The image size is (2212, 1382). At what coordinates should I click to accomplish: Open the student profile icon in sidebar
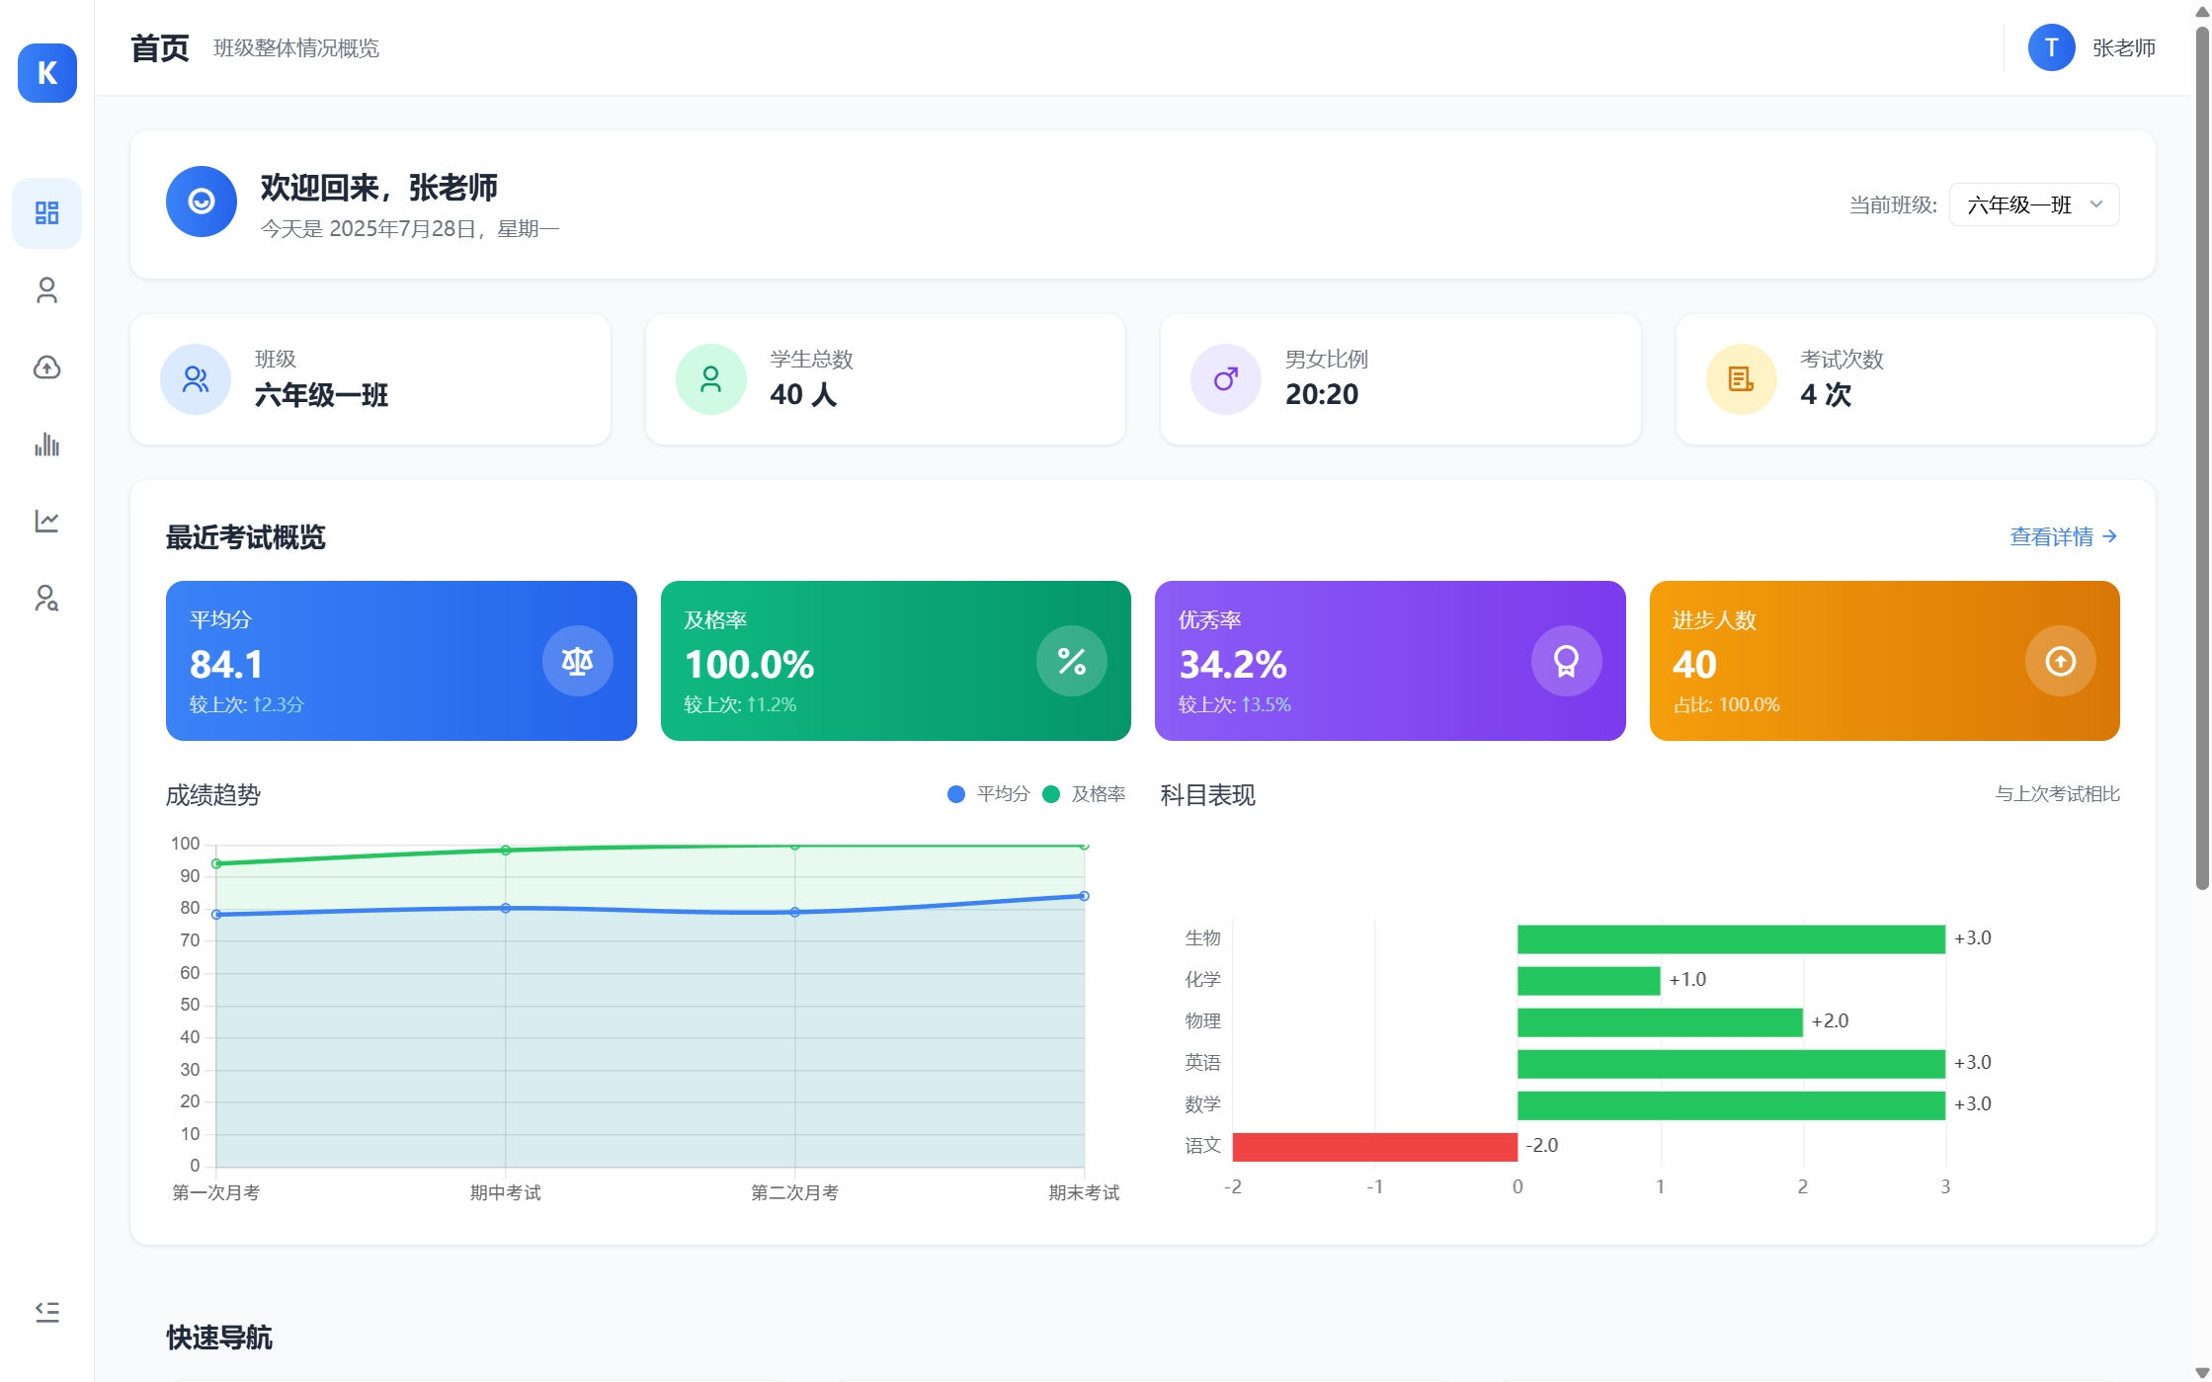(46, 289)
